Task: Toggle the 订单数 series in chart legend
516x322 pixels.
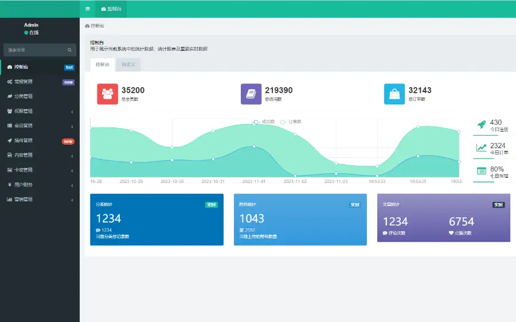Action: point(291,122)
